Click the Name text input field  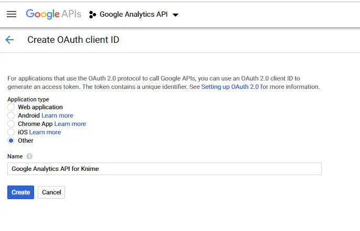click(165, 169)
